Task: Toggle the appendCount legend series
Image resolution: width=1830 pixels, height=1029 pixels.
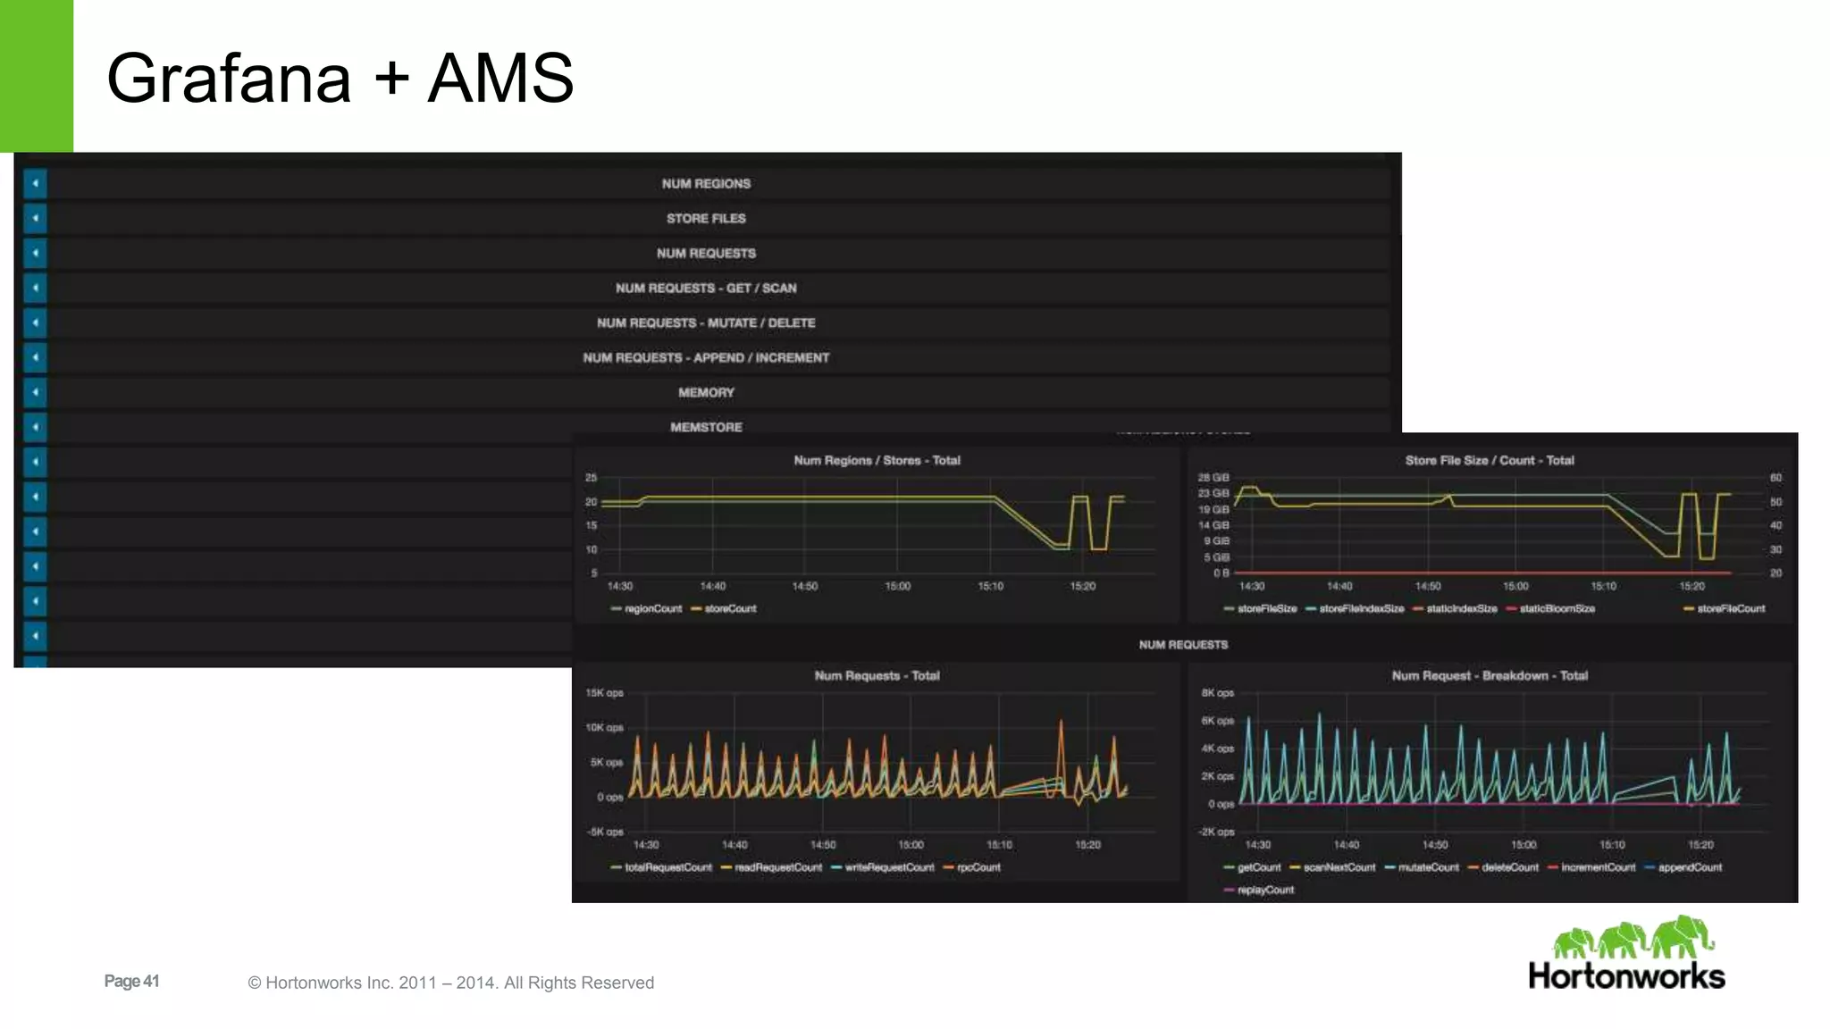Action: click(x=1683, y=866)
